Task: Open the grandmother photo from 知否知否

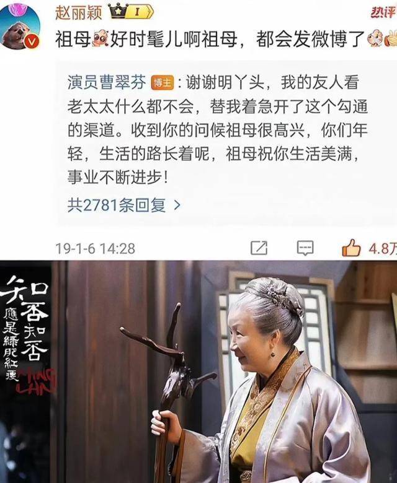Action: point(198,372)
